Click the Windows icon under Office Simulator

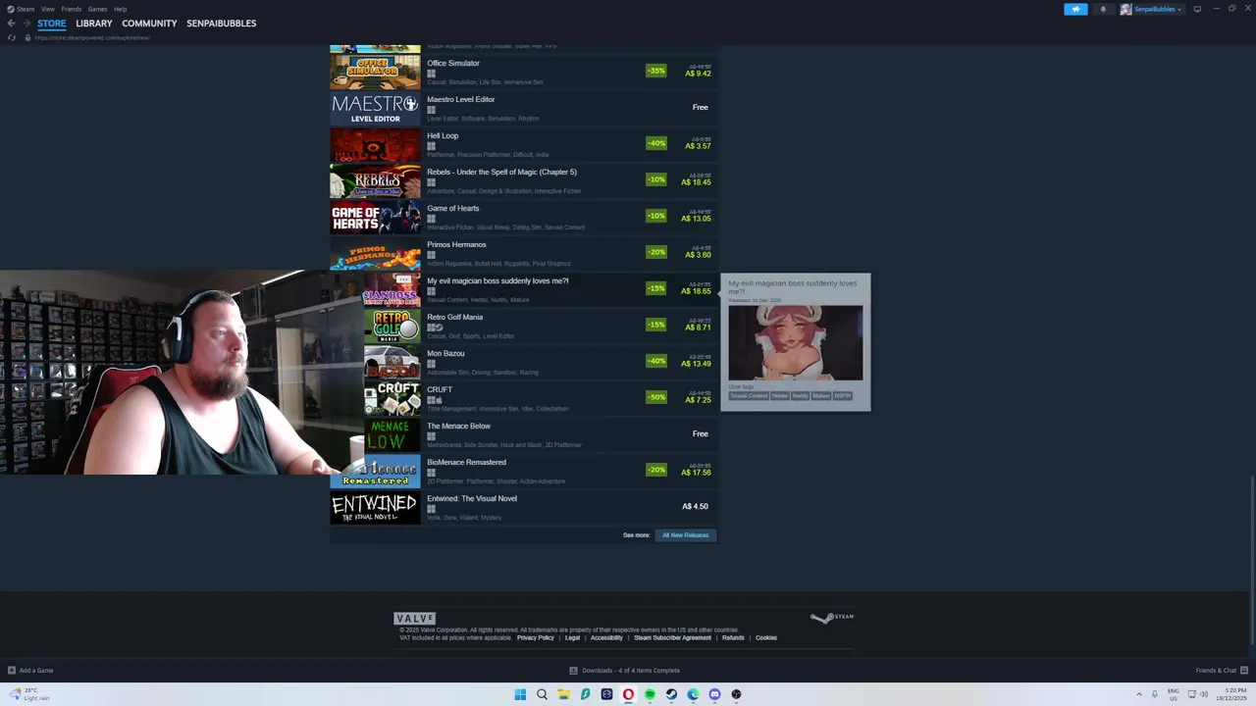(431, 74)
